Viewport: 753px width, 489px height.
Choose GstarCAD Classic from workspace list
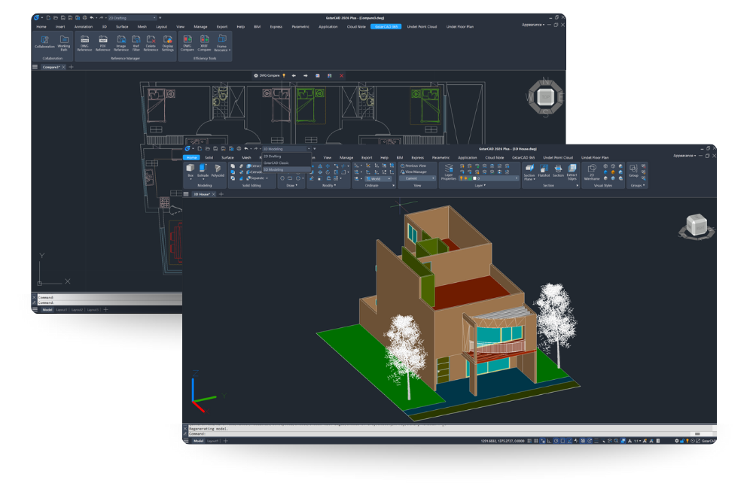tap(274, 162)
